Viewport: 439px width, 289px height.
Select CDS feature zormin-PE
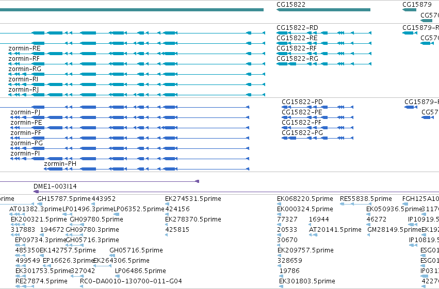coord(26,123)
